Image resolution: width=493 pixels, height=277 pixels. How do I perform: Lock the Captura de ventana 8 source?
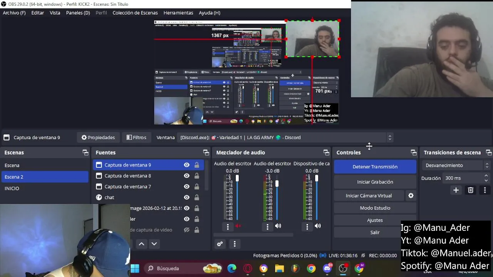(x=196, y=176)
